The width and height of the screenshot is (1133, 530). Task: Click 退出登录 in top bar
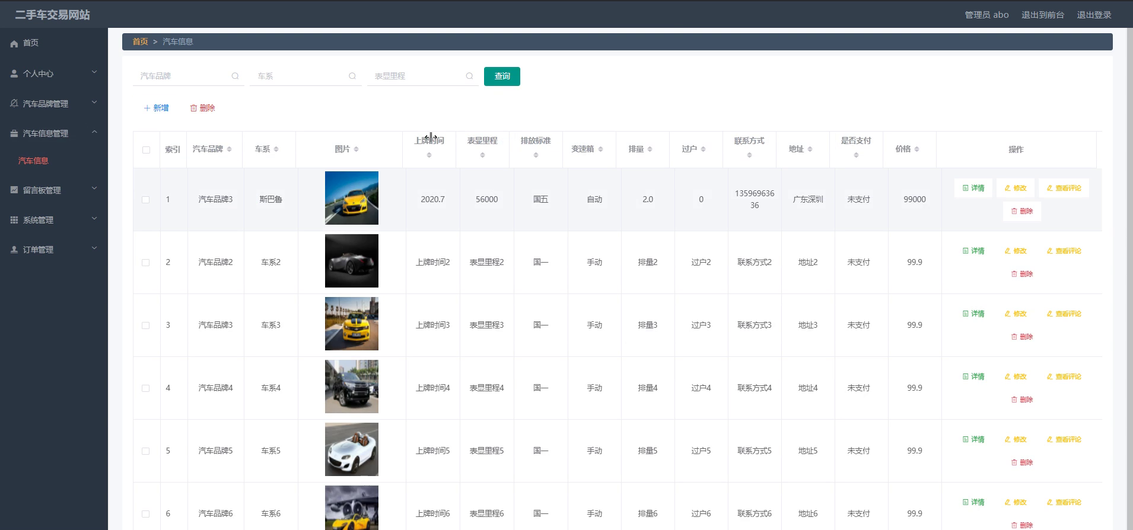(1094, 15)
